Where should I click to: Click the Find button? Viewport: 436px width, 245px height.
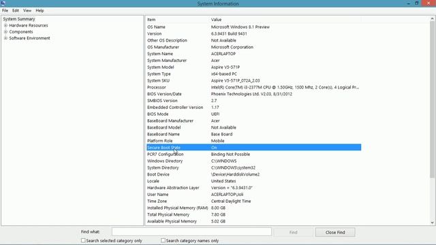coord(293,232)
